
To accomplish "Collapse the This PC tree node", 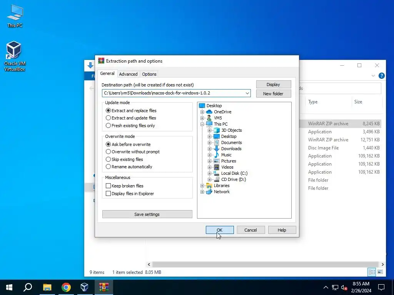I will 202,124.
